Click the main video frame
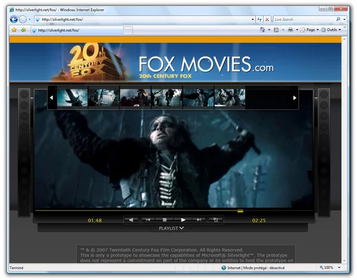This screenshot has width=357, height=280. (x=174, y=158)
